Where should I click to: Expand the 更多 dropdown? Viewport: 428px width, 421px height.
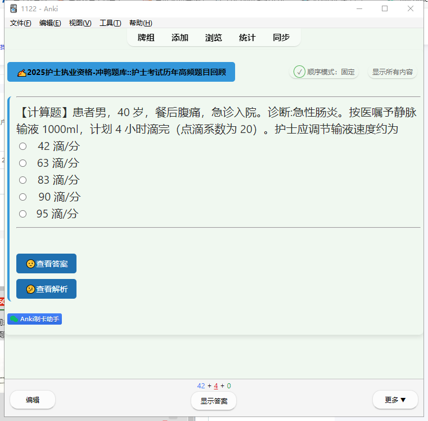pyautogui.click(x=395, y=400)
